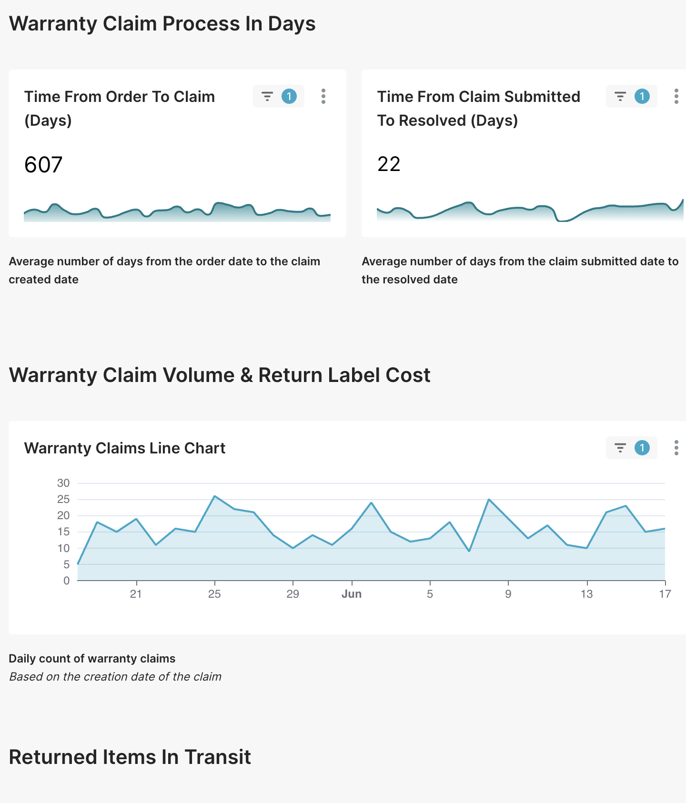Click the 607 days value

[x=43, y=165]
